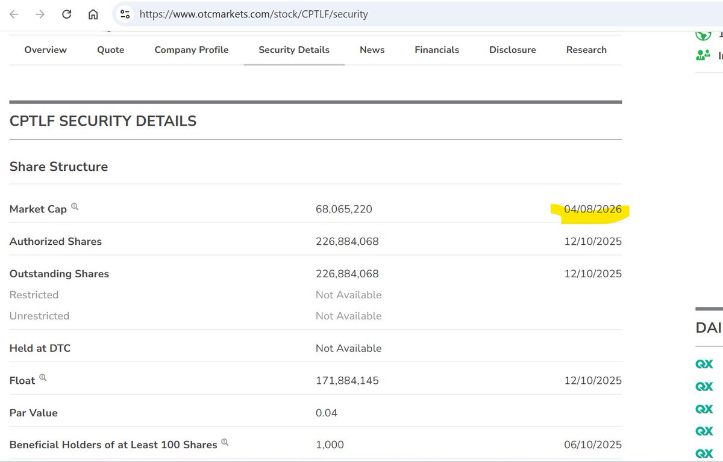Open the Research tab
This screenshot has height=462, width=723.
[x=586, y=50]
